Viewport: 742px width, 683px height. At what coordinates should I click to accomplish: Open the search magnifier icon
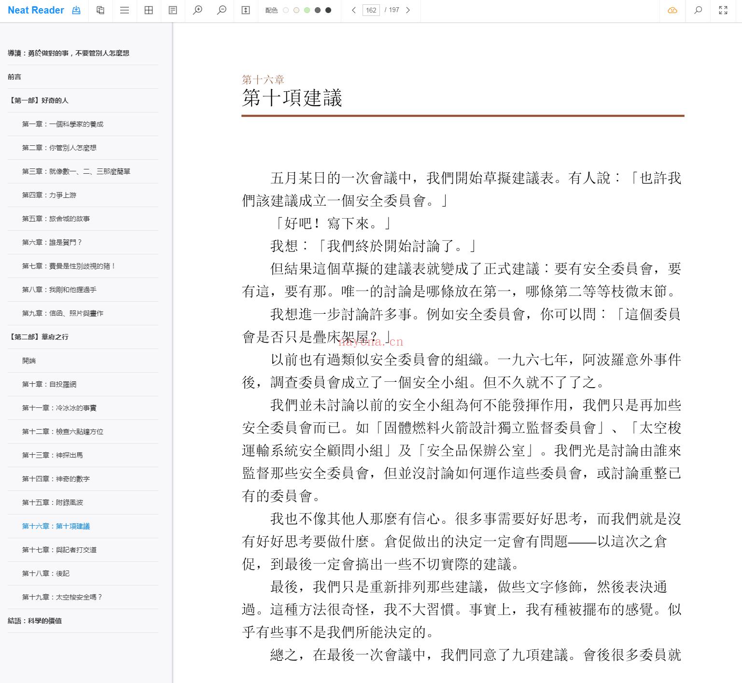point(698,10)
